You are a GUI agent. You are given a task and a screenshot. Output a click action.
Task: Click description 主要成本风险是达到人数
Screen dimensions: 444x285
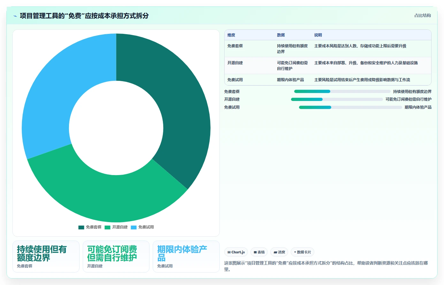(360, 46)
